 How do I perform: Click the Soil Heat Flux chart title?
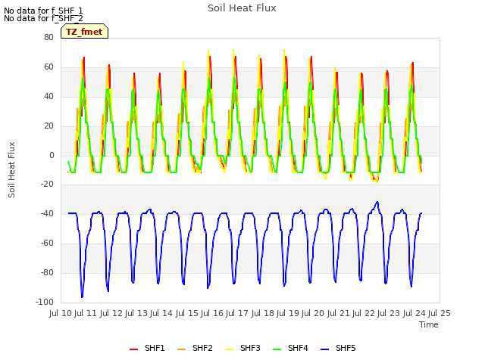coord(242,8)
